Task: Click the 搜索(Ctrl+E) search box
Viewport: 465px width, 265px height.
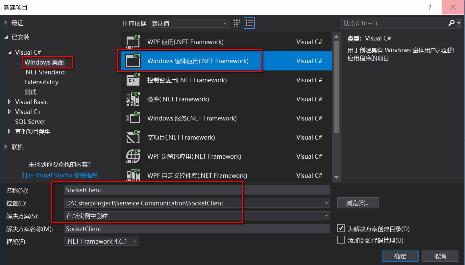Action: [x=394, y=23]
